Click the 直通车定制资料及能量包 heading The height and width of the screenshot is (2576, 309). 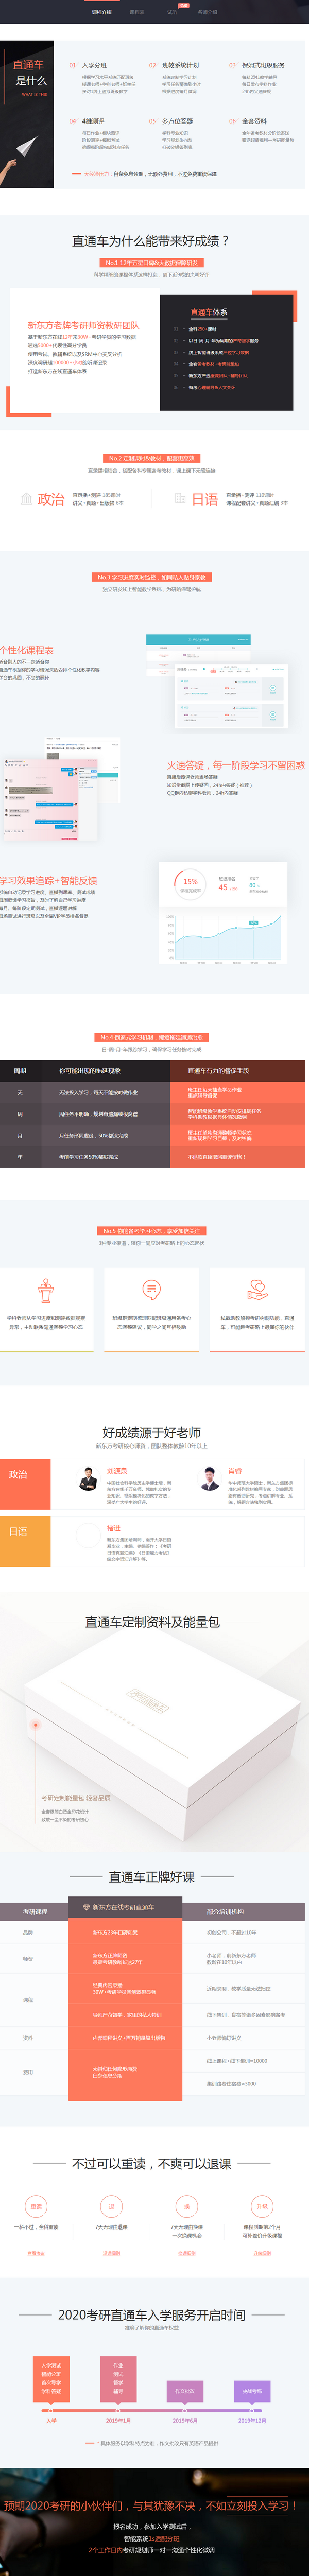tap(152, 1622)
